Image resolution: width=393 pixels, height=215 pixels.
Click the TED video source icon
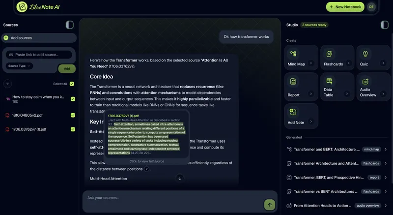click(7, 99)
